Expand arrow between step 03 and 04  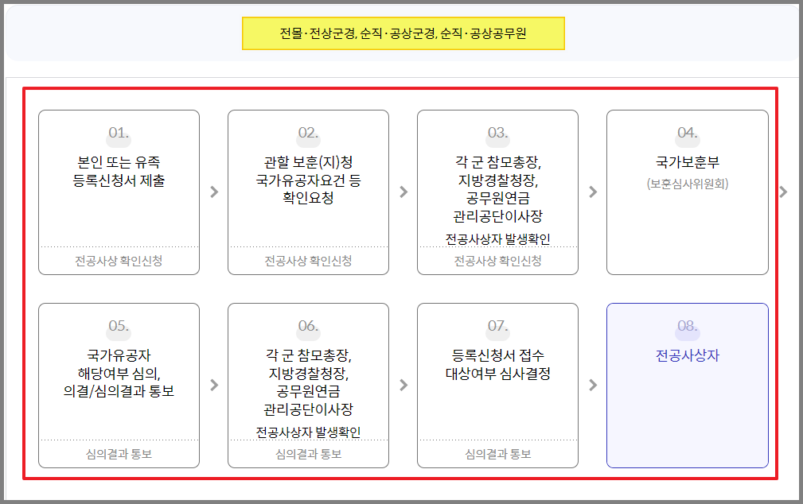[x=593, y=191]
